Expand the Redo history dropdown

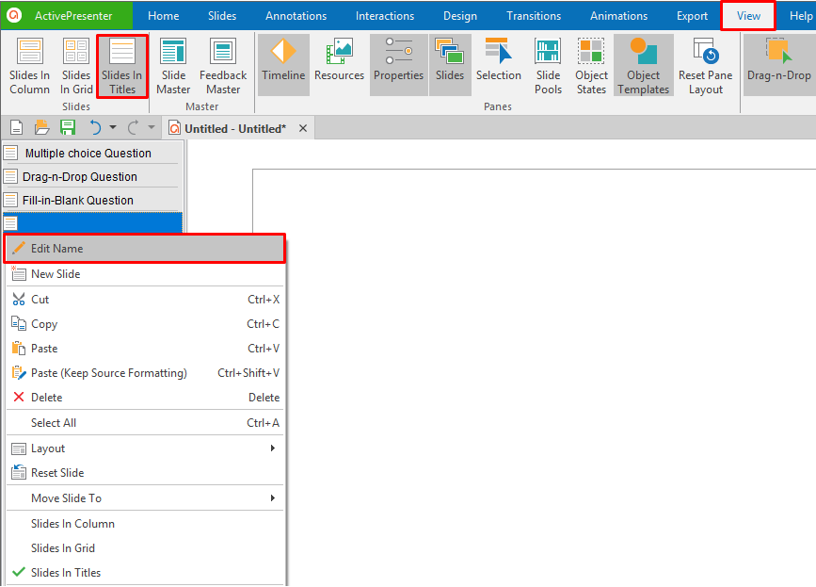click(152, 127)
